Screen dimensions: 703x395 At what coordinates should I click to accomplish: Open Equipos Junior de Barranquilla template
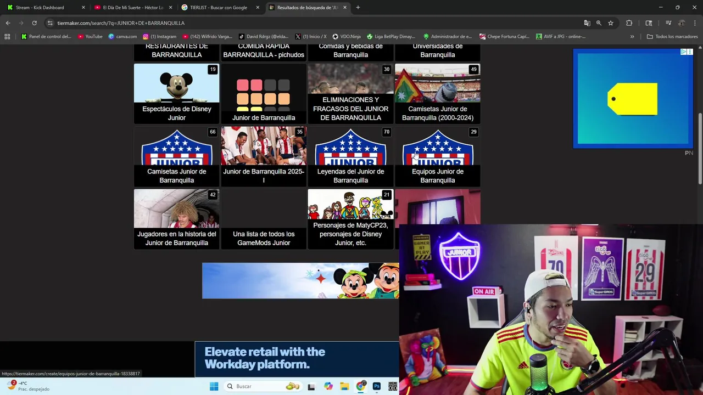coord(438,156)
